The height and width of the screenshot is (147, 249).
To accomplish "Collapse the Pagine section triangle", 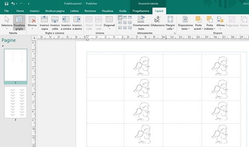I will click(3, 46).
